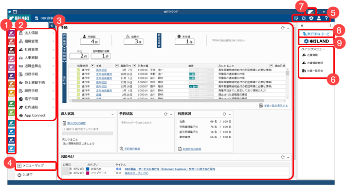346x185 pixels.
Task: Refresh the お知らせ panel
Action: click(283, 157)
